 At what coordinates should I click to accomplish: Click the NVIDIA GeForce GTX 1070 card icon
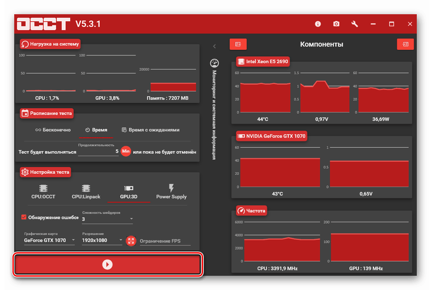click(241, 136)
